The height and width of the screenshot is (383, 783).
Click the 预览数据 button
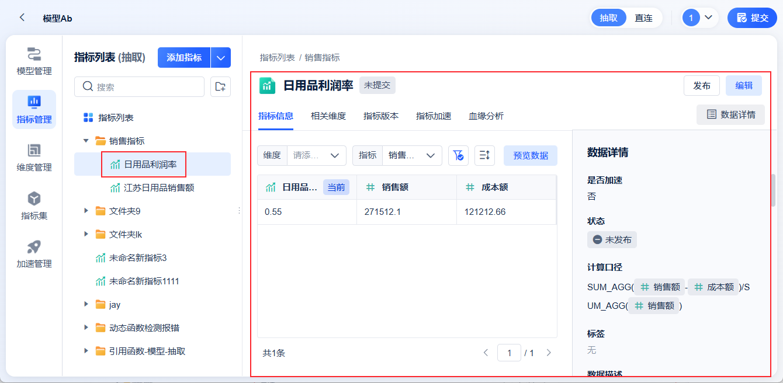click(x=531, y=155)
